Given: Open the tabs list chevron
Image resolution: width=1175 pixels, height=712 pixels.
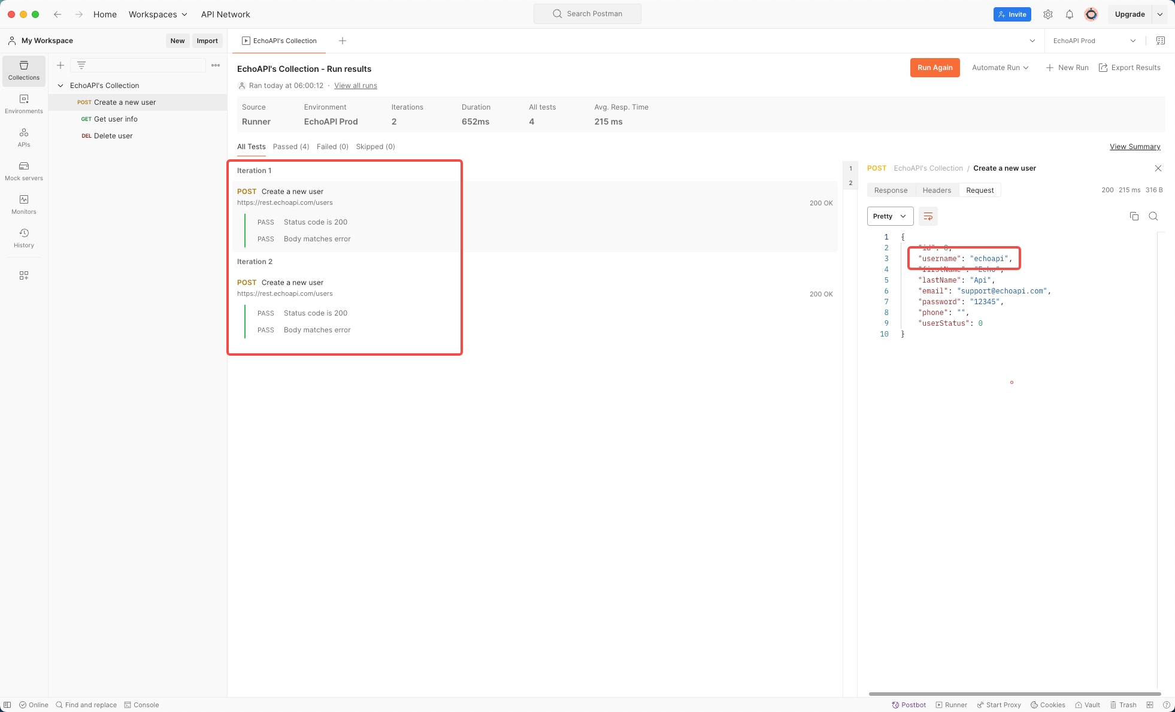Looking at the screenshot, I should [x=1032, y=41].
